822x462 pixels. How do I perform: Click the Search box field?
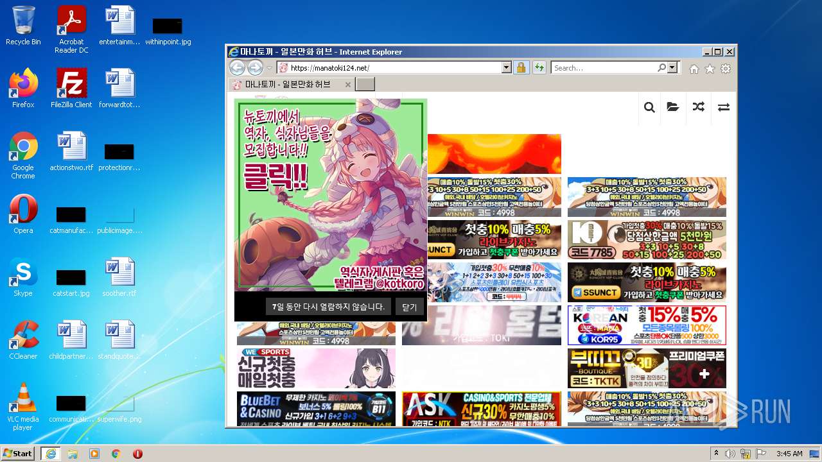tap(603, 67)
